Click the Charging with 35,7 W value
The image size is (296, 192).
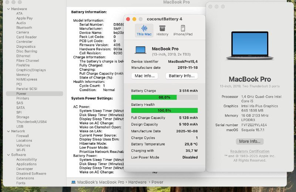192,151
